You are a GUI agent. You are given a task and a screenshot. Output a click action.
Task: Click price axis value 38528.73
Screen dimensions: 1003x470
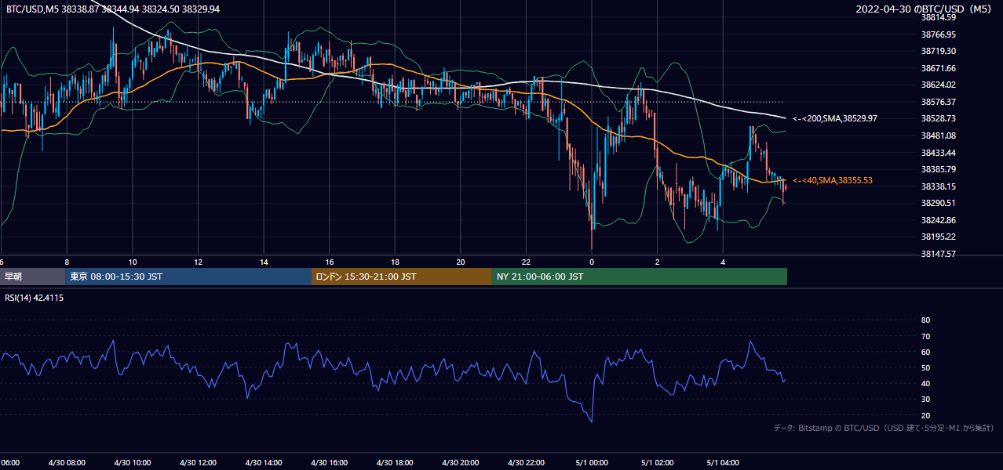[x=938, y=118]
